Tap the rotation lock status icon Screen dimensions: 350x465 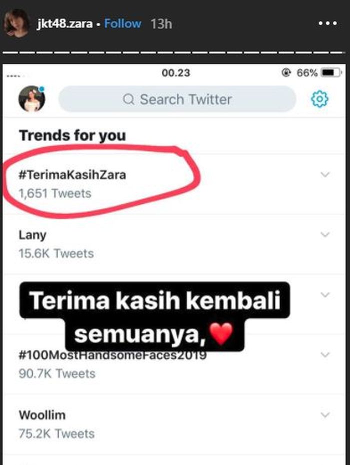coord(286,72)
